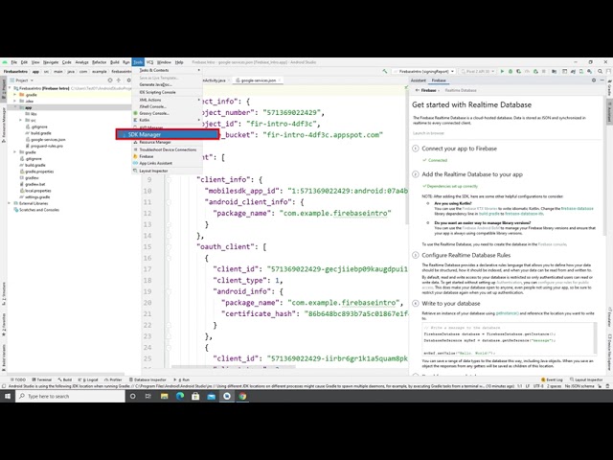Click the Search Everywhere magnifier icon
Screen dimensions: 613x460
(601, 72)
